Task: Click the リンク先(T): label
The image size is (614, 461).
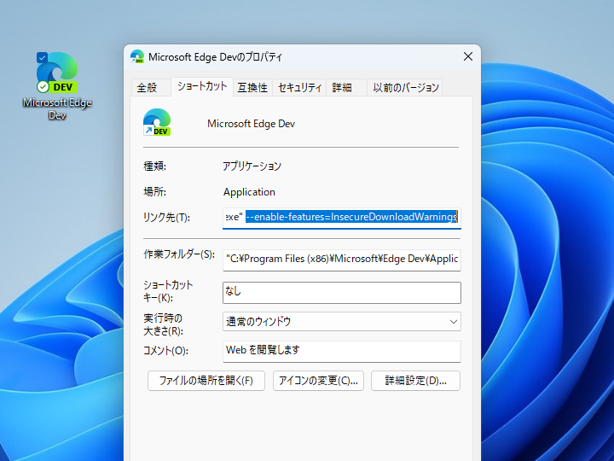Action: coord(167,217)
